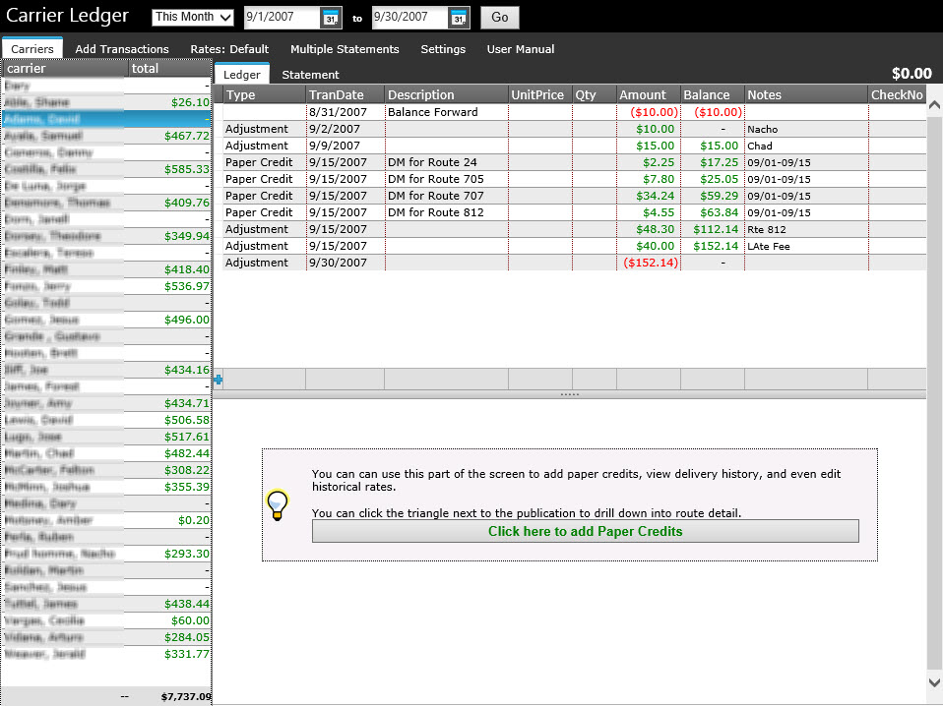The width and height of the screenshot is (943, 706).
Task: Open the Rates: Default tab
Action: coord(229,49)
